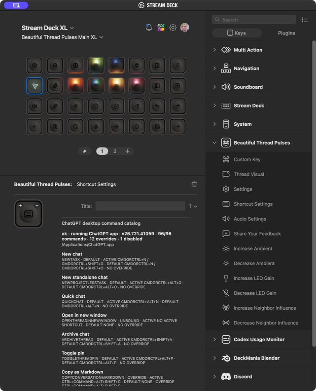
Task: Open the Beautiful Thread Pulses Main XL profile dropdown
Action: pos(62,37)
